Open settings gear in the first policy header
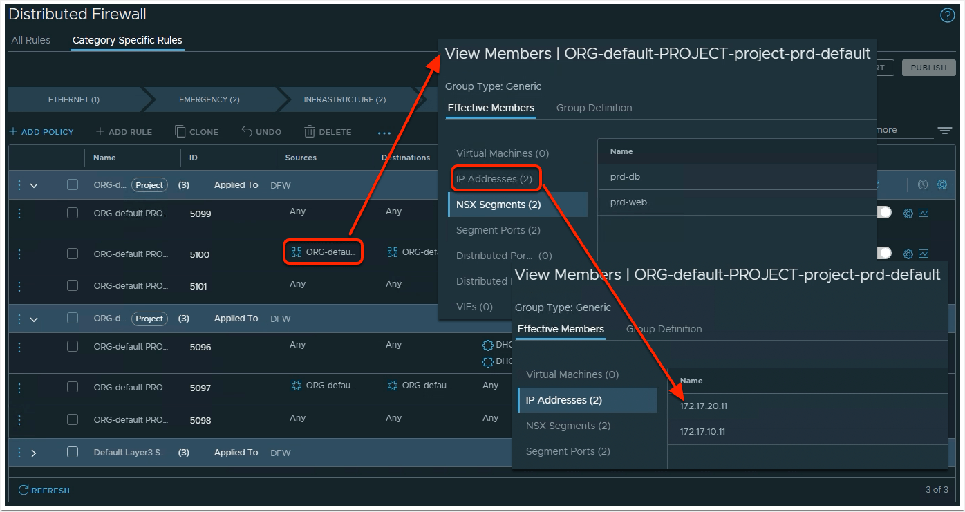The height and width of the screenshot is (512, 965). [x=941, y=185]
